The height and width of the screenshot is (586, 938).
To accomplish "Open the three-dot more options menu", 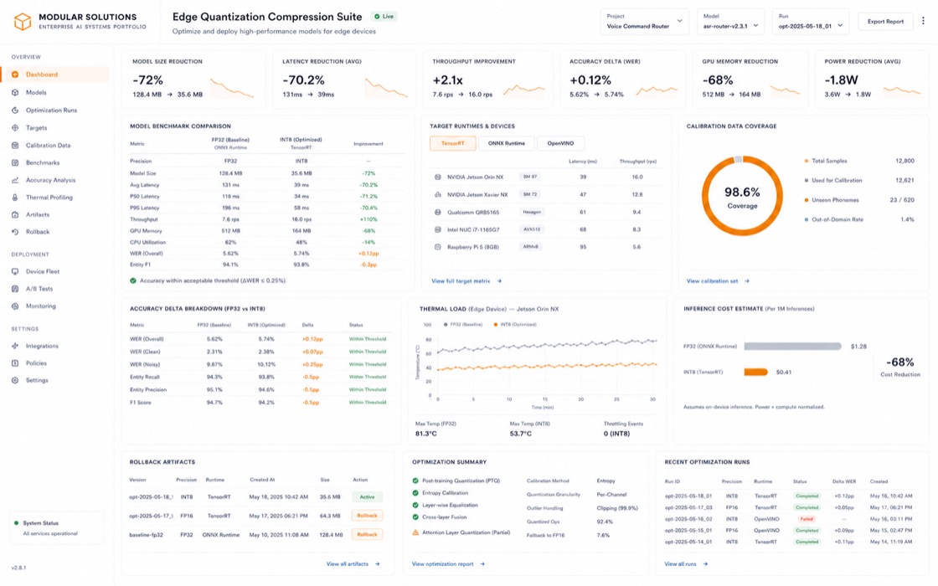I will [923, 21].
